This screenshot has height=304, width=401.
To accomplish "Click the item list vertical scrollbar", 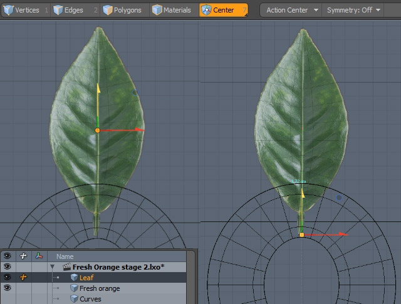I will [190, 277].
